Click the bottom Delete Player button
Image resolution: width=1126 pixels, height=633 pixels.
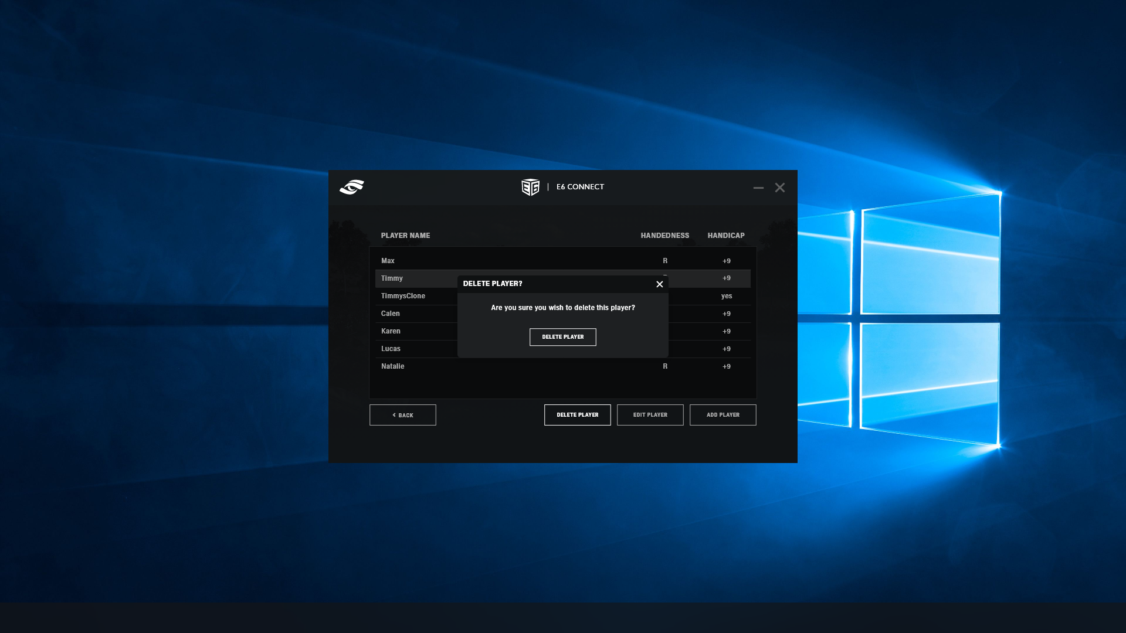577,415
